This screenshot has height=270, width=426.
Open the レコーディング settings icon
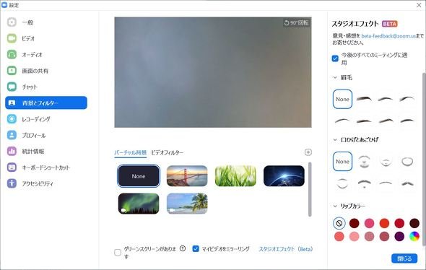(12, 119)
